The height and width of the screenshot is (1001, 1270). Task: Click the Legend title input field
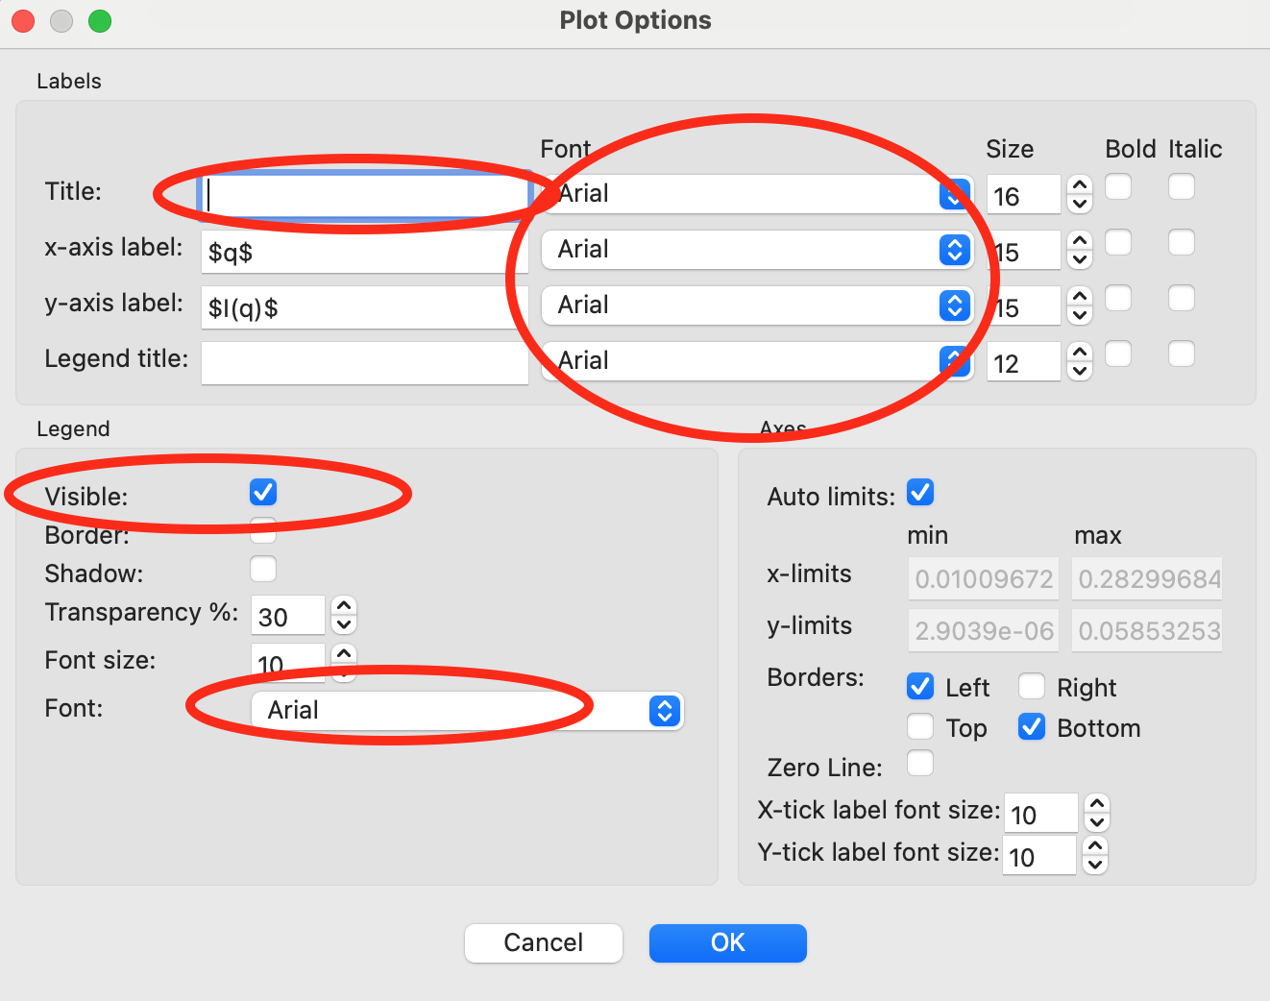(x=365, y=363)
